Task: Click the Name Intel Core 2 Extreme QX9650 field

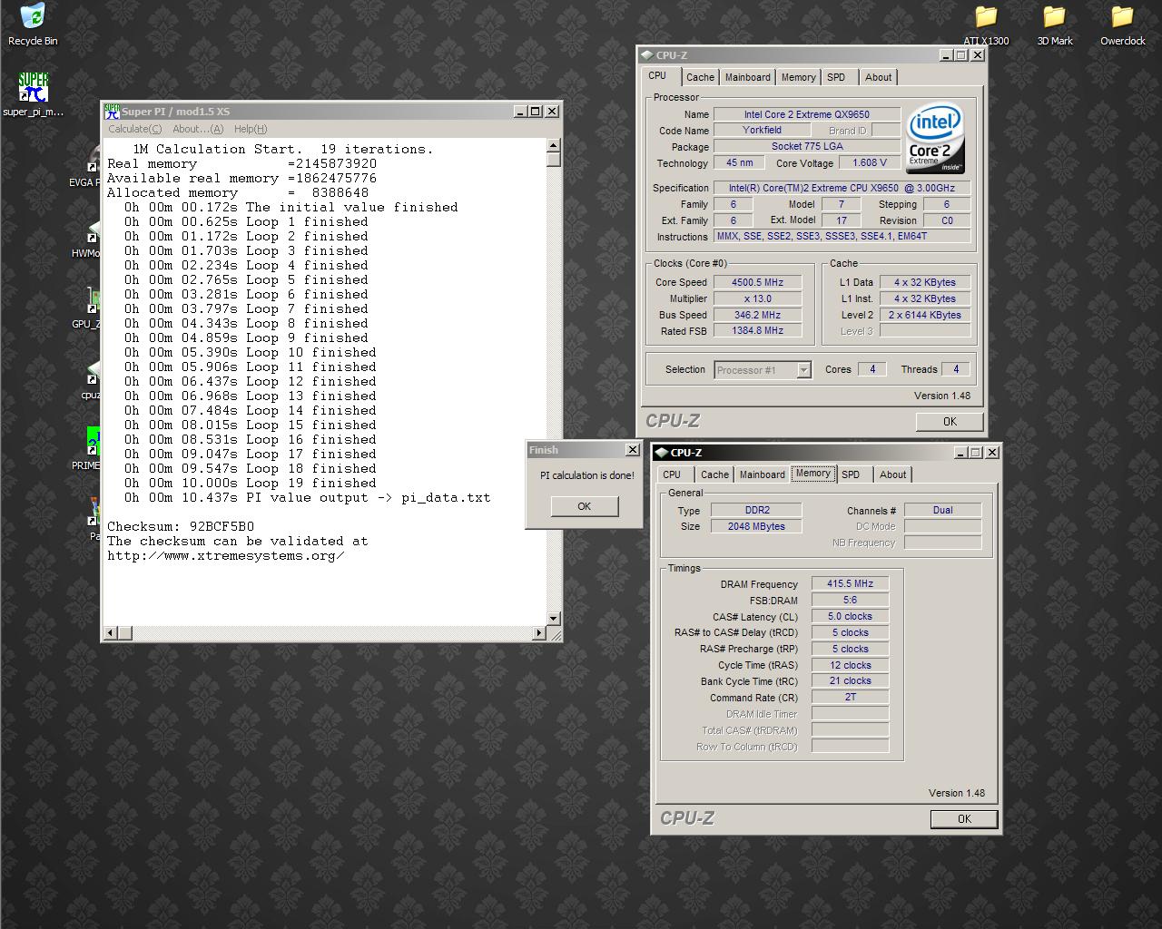Action: (806, 114)
